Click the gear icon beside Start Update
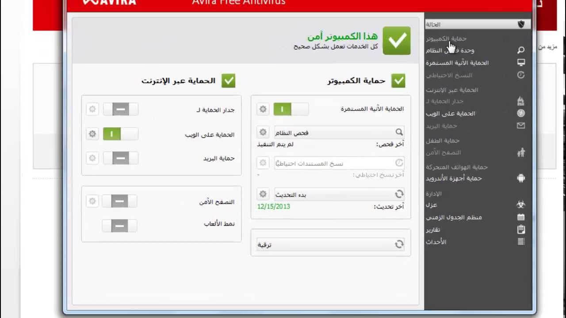Image resolution: width=566 pixels, height=318 pixels. point(263,194)
